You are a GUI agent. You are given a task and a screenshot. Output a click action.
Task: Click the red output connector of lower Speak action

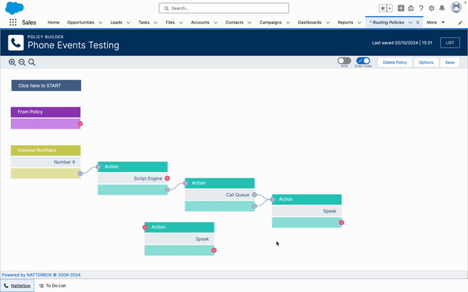(x=214, y=250)
